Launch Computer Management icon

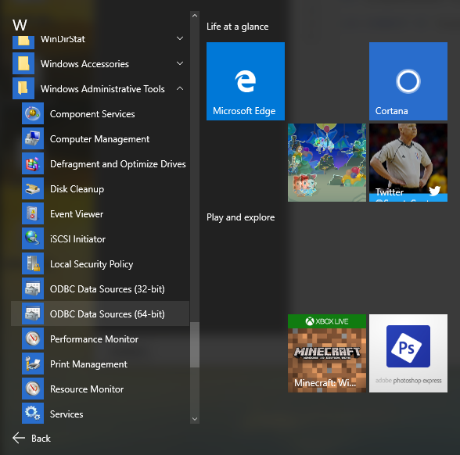33,138
